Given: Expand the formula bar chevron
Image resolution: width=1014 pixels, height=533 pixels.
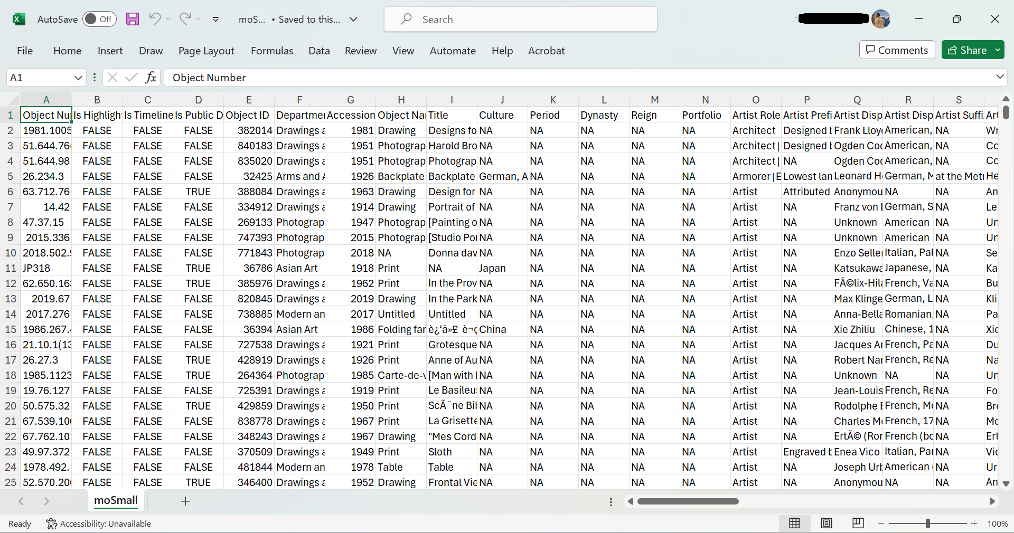Looking at the screenshot, I should pos(999,77).
